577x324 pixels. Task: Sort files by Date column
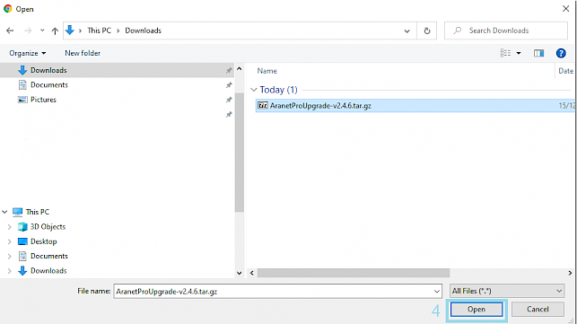(565, 71)
